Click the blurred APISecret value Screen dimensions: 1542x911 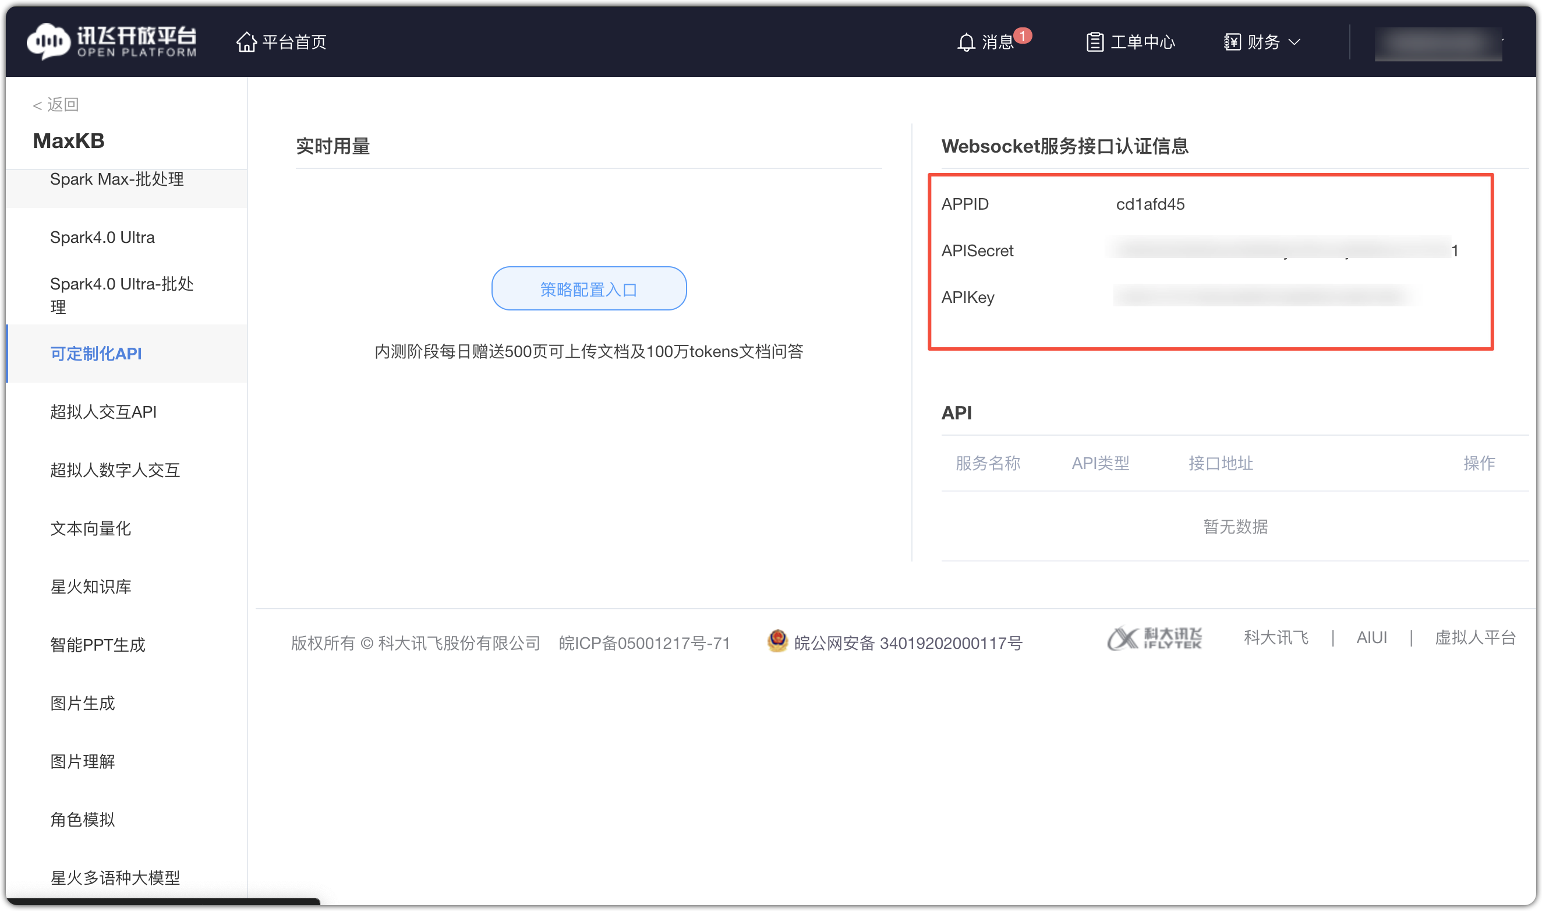1285,250
